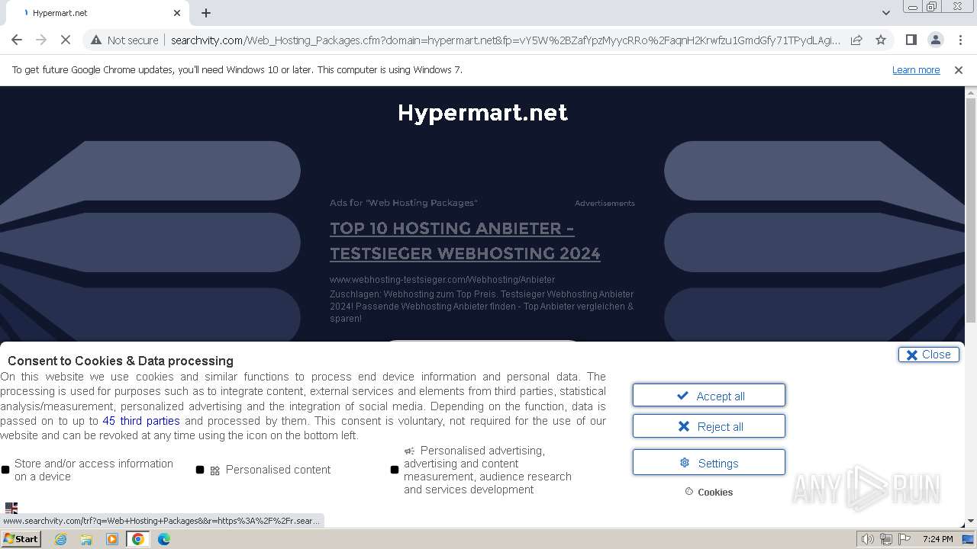Viewport: 977px width, 549px height.
Task: Open cookie Settings
Action: coord(708,462)
